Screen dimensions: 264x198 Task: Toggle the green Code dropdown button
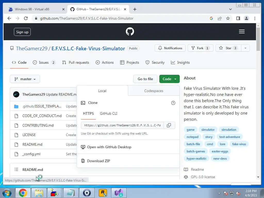[x=169, y=79]
